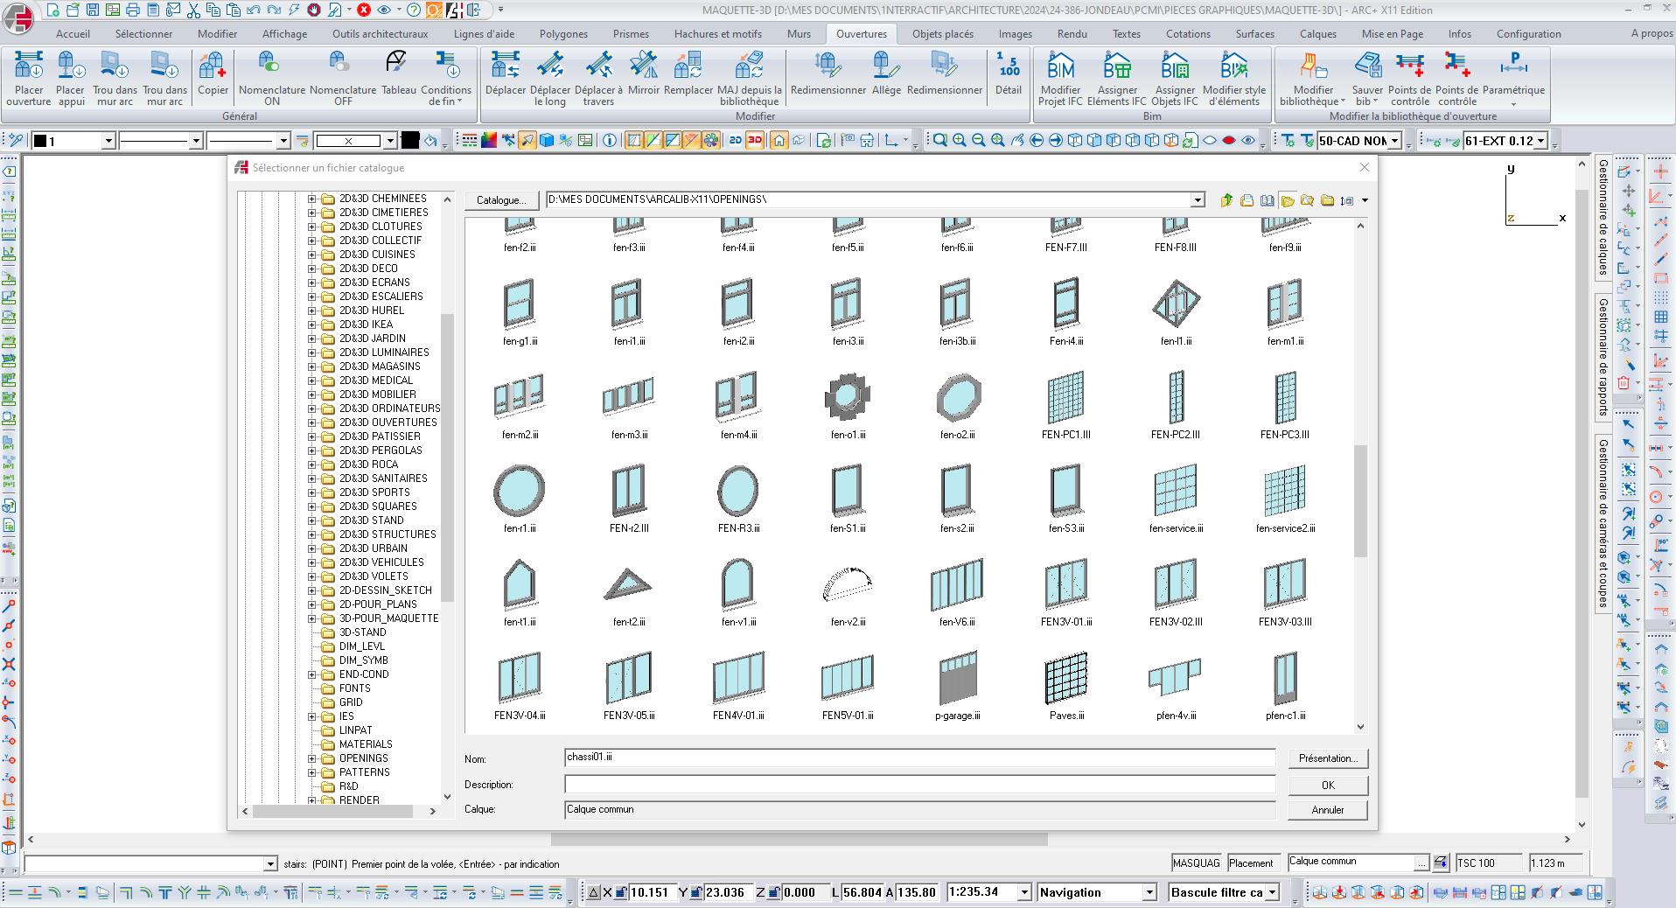Open the Objets placés tab
The width and height of the screenshot is (1676, 908).
(942, 34)
